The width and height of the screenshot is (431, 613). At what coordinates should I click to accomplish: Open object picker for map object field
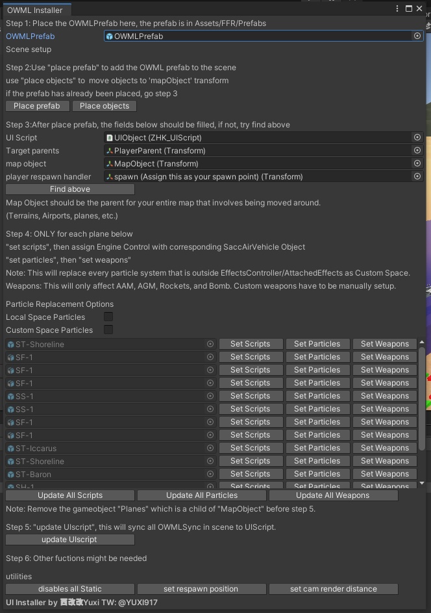pyautogui.click(x=417, y=163)
